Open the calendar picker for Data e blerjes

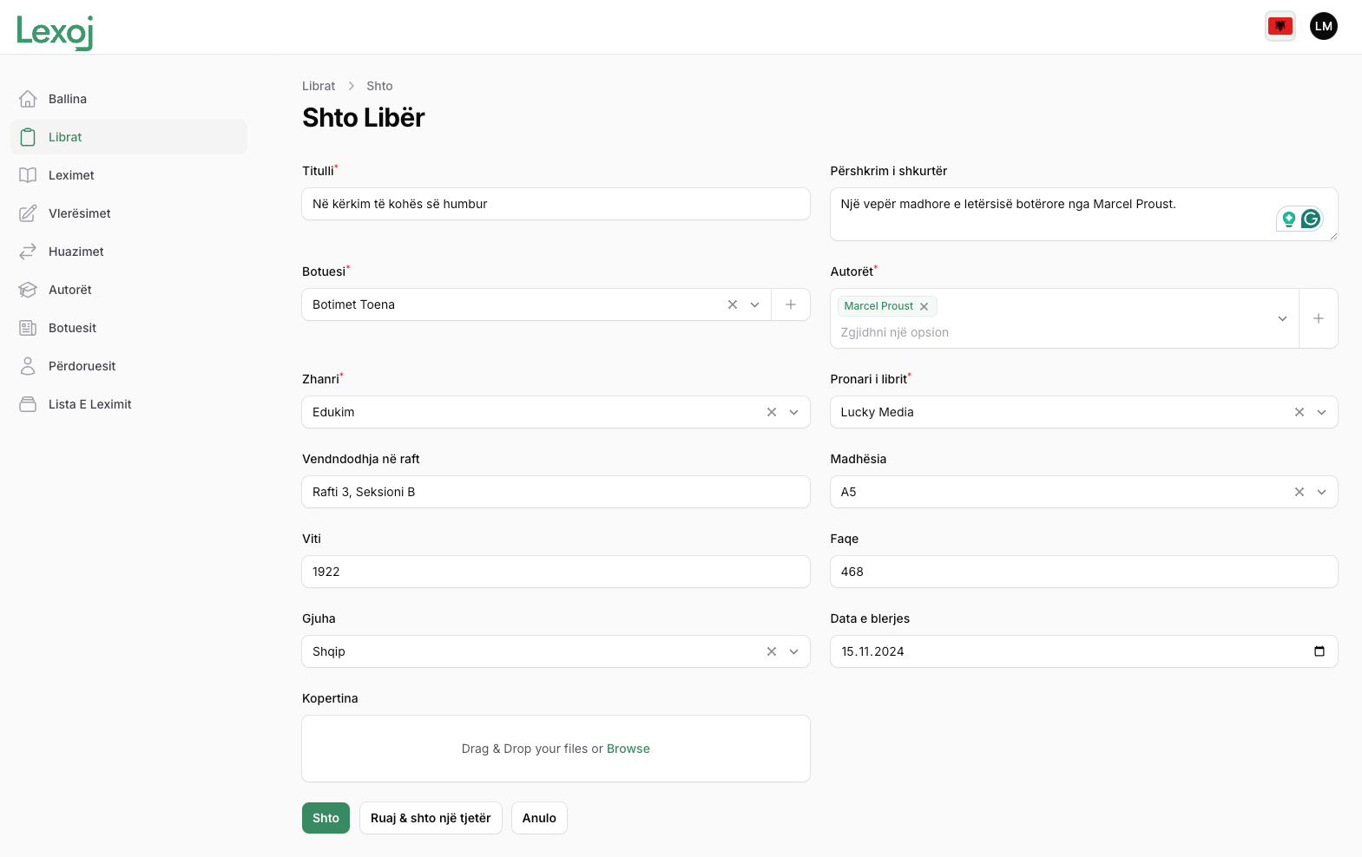point(1319,651)
